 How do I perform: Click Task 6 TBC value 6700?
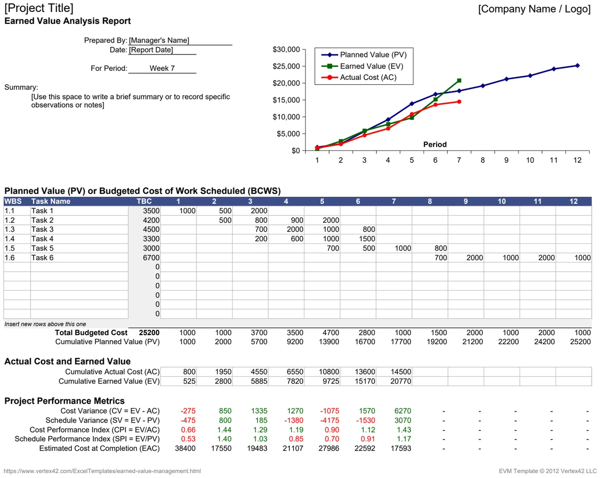coord(144,258)
